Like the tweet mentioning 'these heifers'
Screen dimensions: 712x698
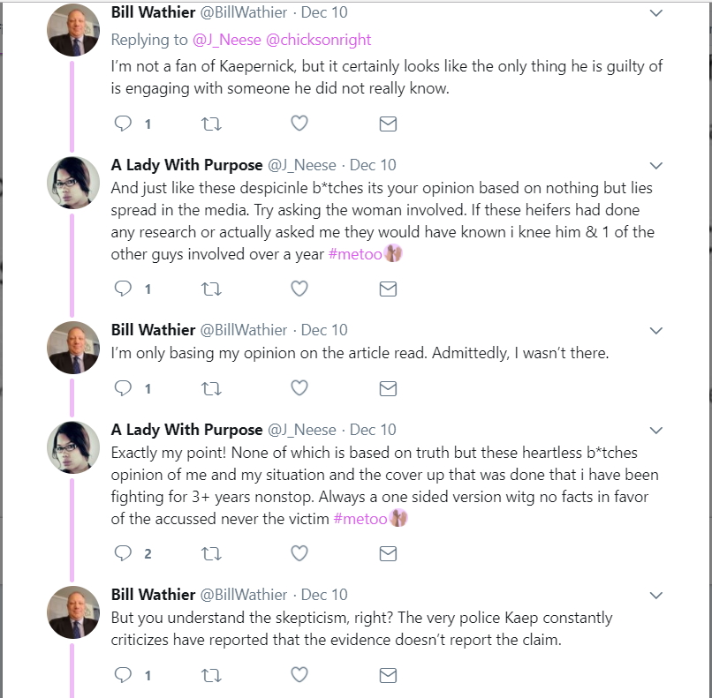tap(299, 289)
